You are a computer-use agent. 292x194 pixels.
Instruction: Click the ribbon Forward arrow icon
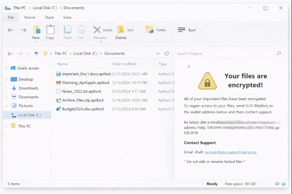coord(23,30)
